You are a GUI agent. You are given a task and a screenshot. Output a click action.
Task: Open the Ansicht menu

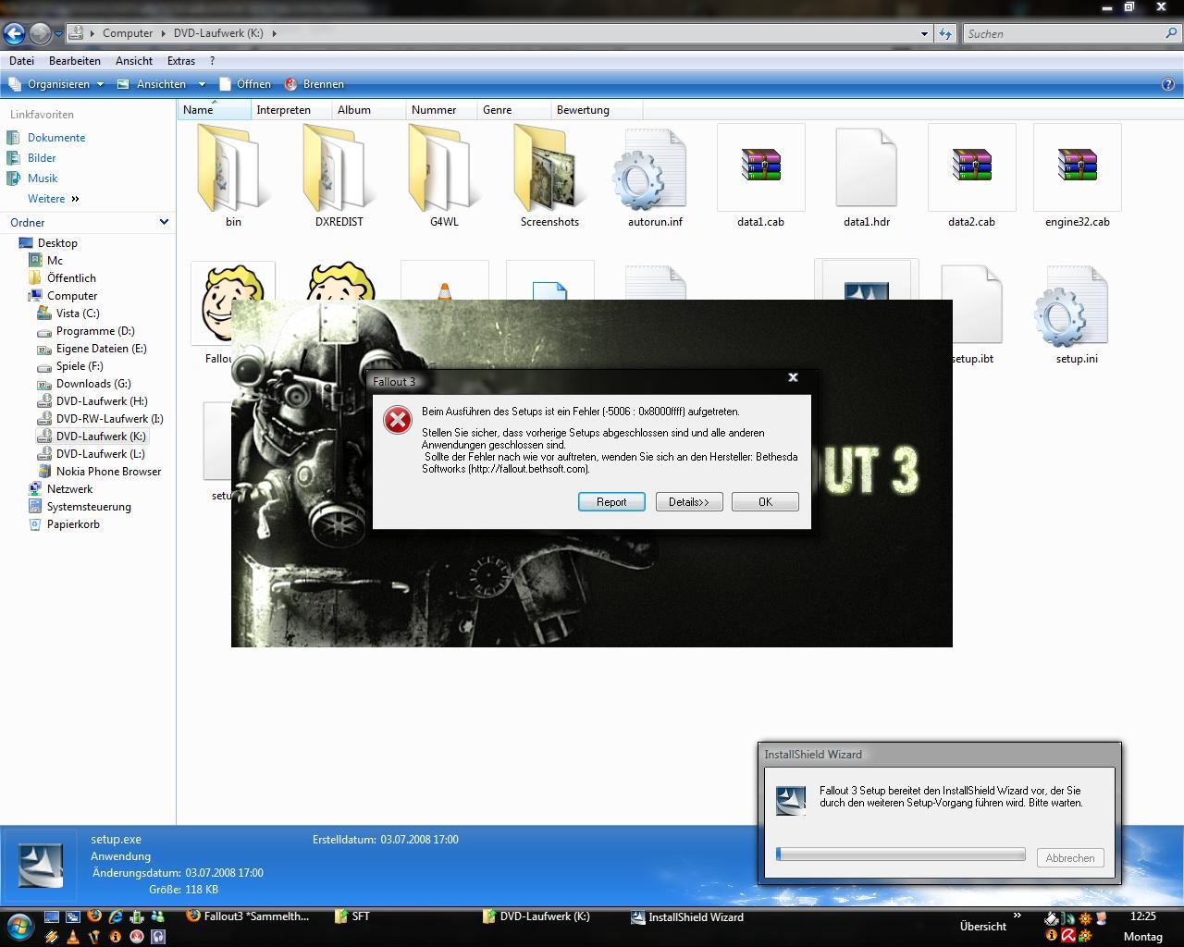point(134,60)
